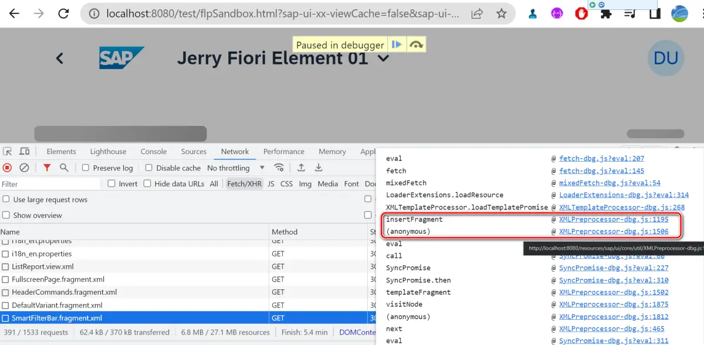Open the blue person extension icon
This screenshot has width=704, height=345.
coord(533,13)
